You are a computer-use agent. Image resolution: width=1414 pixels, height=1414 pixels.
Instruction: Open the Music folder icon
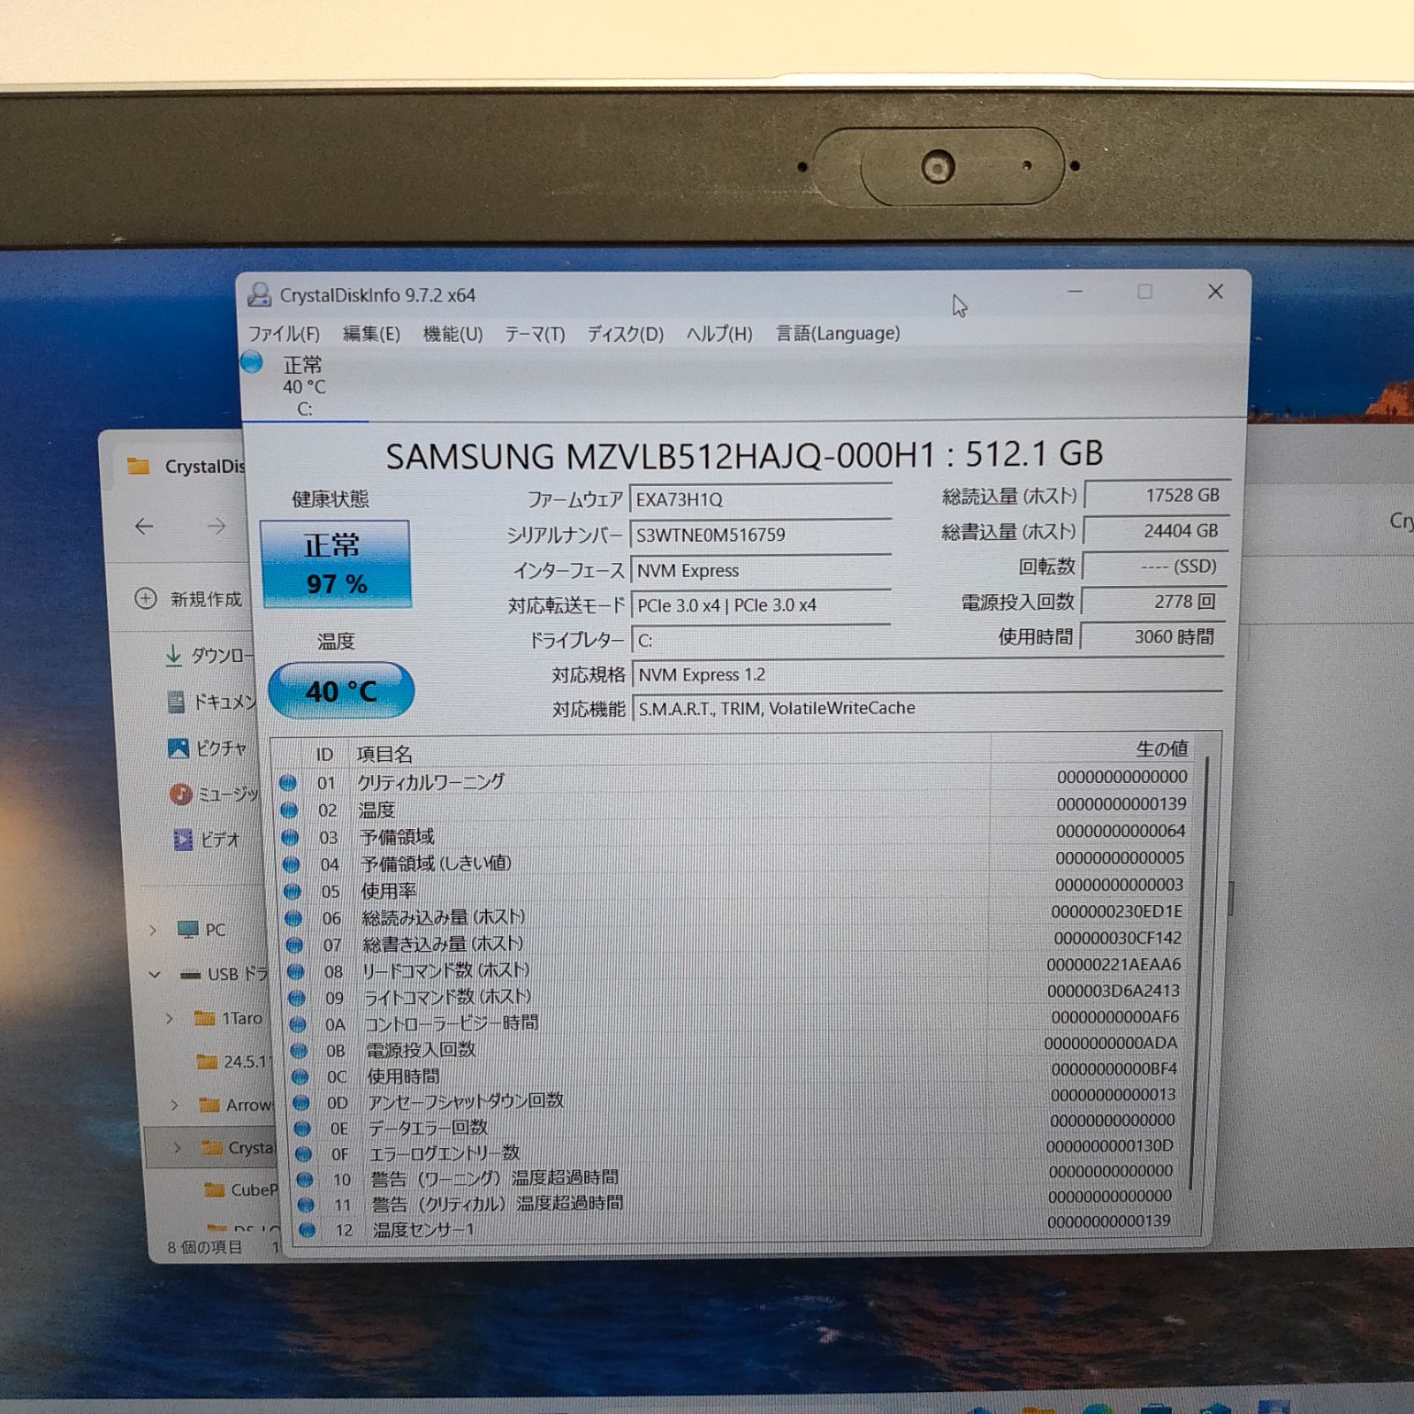point(180,794)
